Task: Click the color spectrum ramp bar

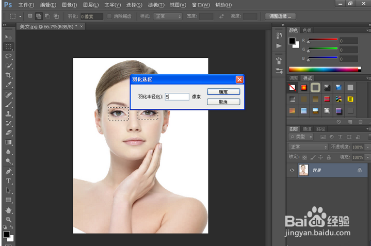Action: pyautogui.click(x=325, y=69)
